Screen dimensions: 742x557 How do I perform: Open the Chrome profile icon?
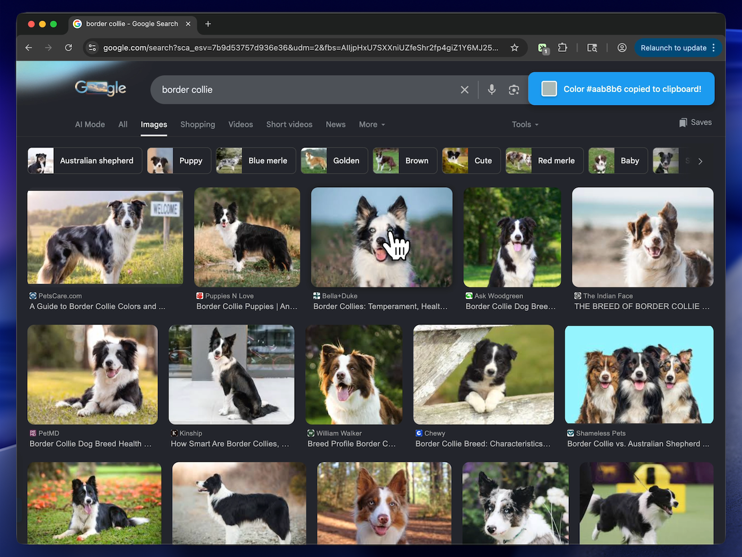point(622,48)
